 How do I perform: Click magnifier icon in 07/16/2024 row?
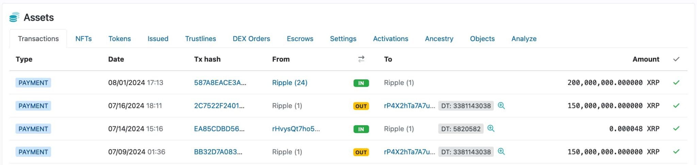click(x=501, y=105)
